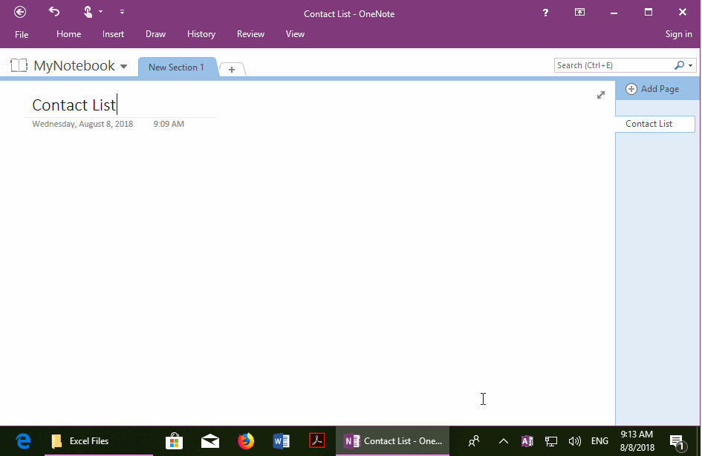Image resolution: width=702 pixels, height=456 pixels.
Task: Open Ribbon Display Options
Action: point(579,12)
